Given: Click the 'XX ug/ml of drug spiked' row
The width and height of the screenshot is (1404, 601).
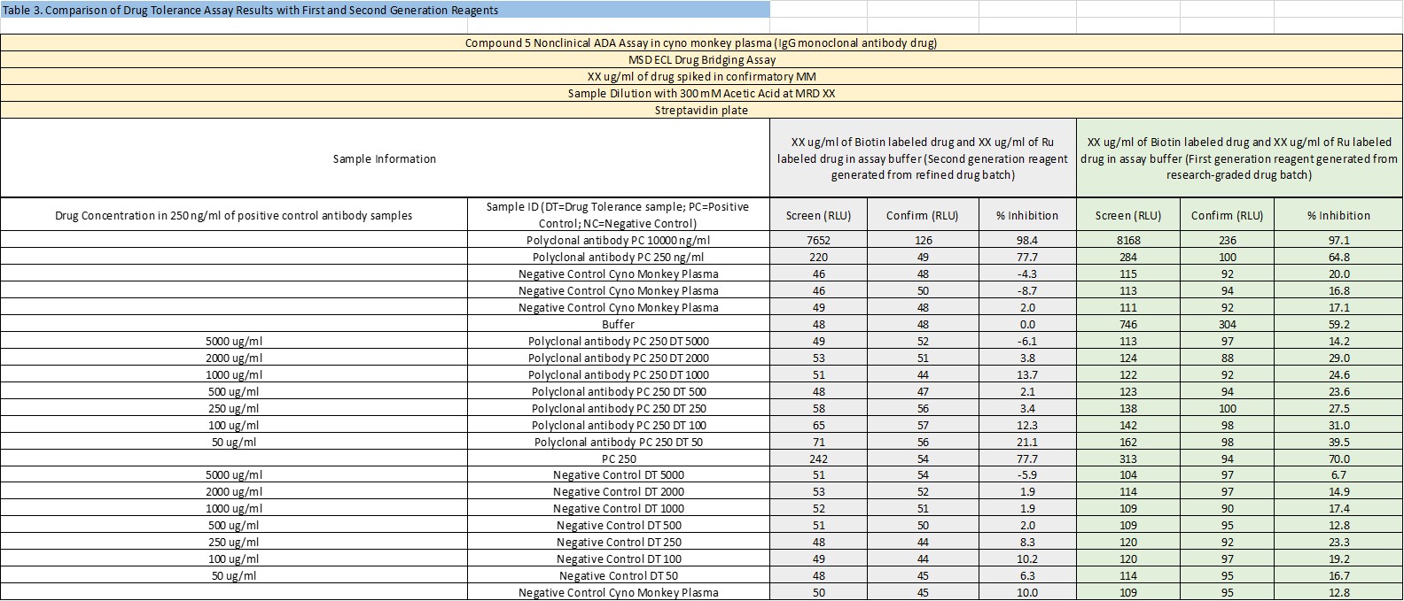Looking at the screenshot, I should point(701,77).
